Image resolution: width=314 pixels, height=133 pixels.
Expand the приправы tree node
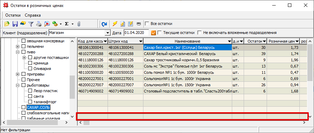[17, 74]
